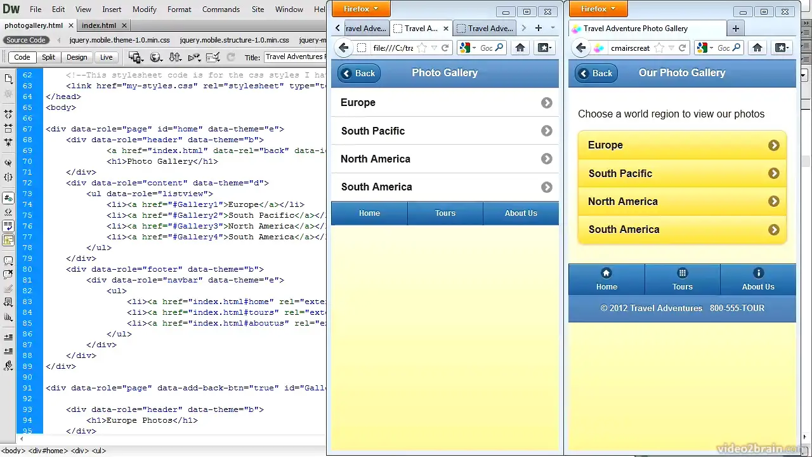The width and height of the screenshot is (812, 457).
Task: Switch to Design view
Action: [77, 57]
